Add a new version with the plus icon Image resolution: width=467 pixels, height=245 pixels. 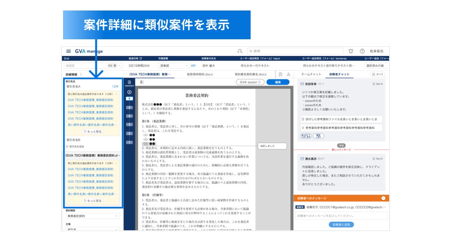coord(129,92)
